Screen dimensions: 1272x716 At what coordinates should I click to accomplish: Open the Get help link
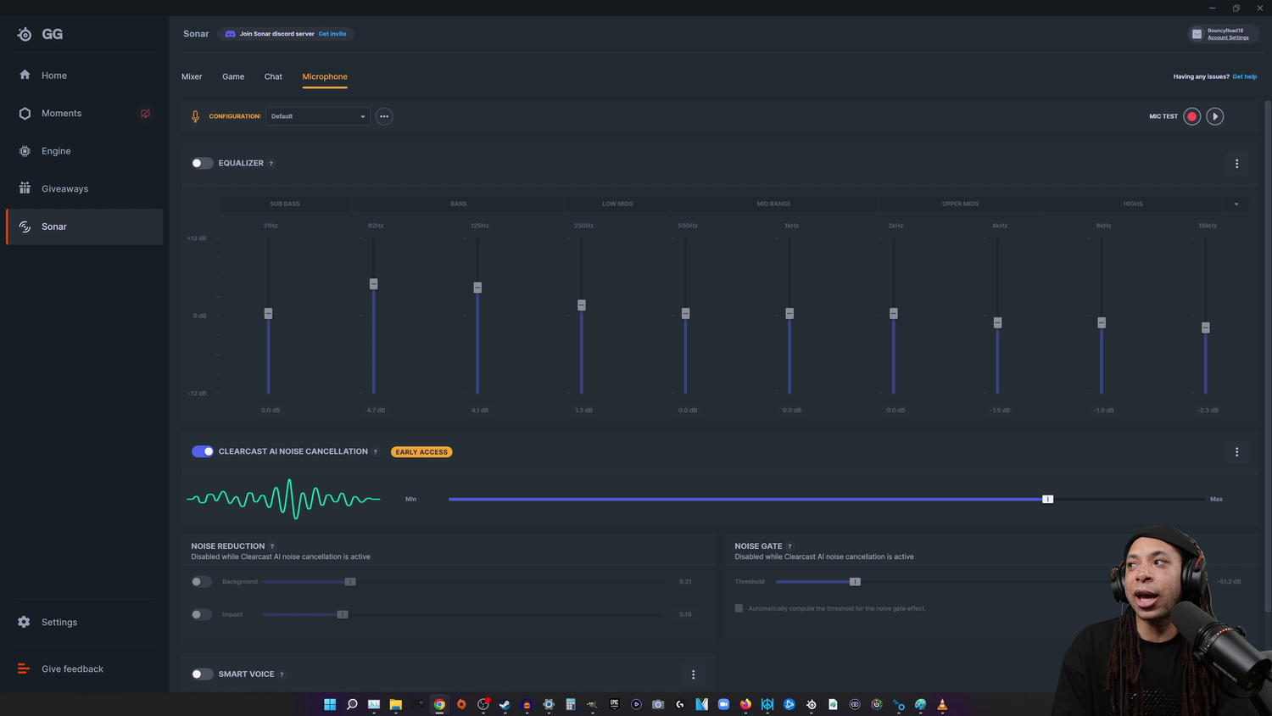pyautogui.click(x=1244, y=76)
